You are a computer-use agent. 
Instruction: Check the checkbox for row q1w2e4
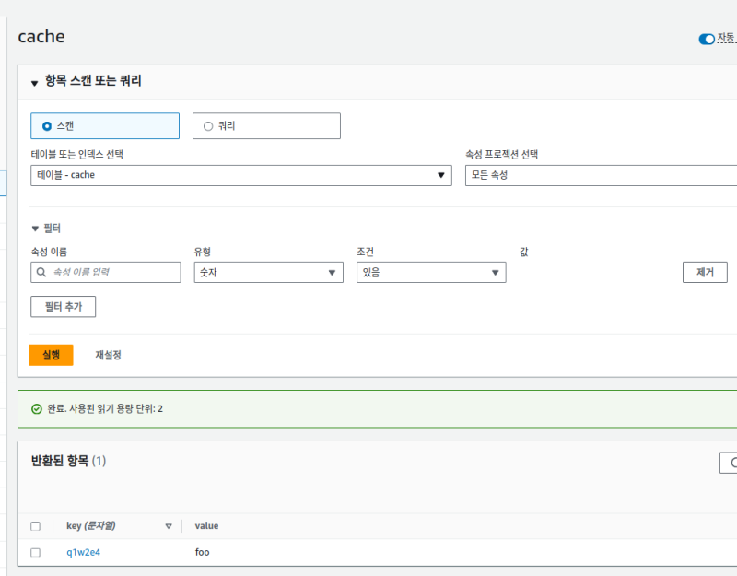tap(35, 553)
